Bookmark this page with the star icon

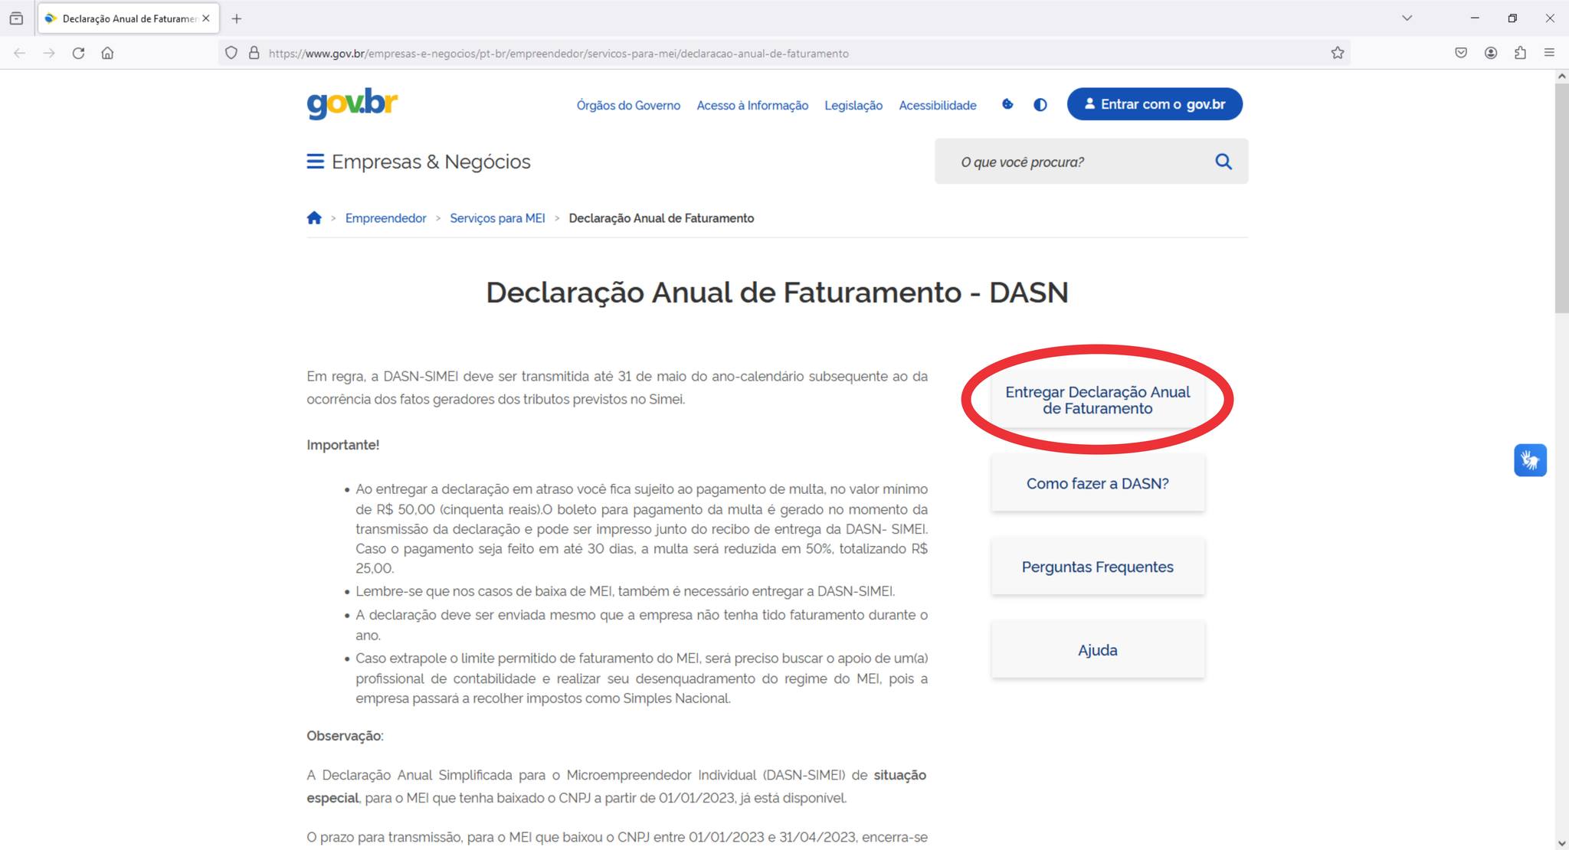[1337, 53]
